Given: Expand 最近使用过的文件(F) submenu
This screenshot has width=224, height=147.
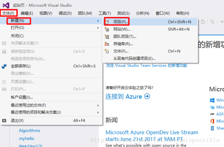Looking at the screenshot, I should coord(51,105).
